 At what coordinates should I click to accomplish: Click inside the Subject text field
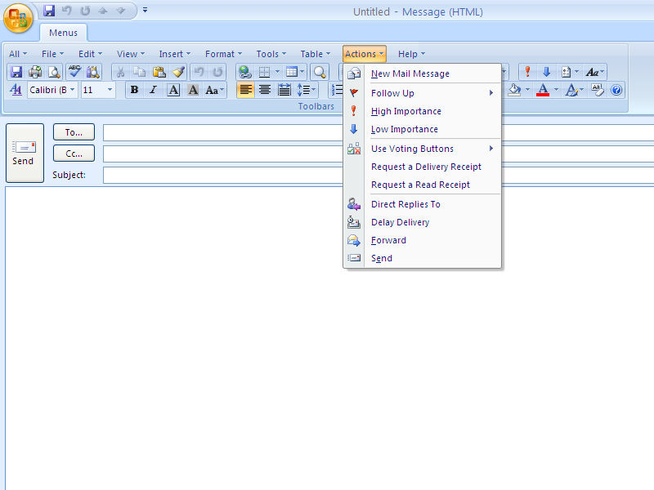point(376,175)
